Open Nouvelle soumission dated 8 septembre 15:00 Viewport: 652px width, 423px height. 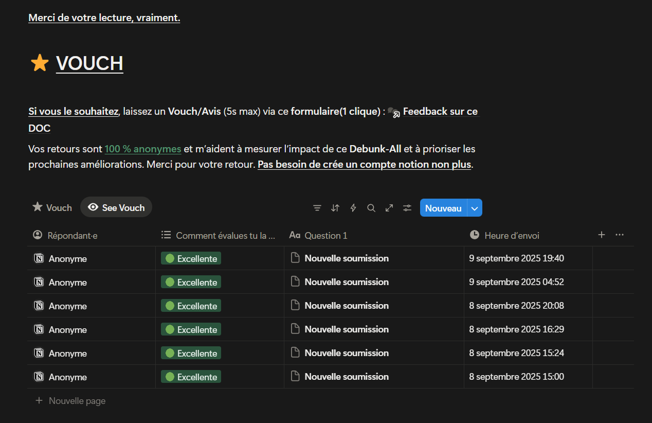346,377
